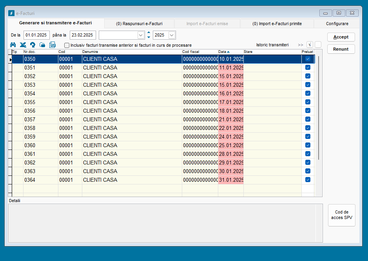This screenshot has height=261, width=368.
Task: Click the Accept button
Action: (x=341, y=37)
